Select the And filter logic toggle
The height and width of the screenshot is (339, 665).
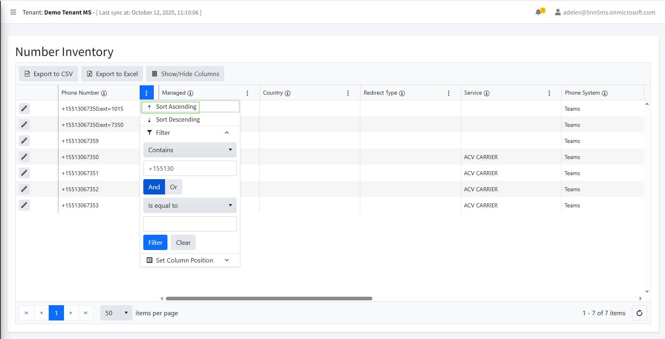(154, 187)
